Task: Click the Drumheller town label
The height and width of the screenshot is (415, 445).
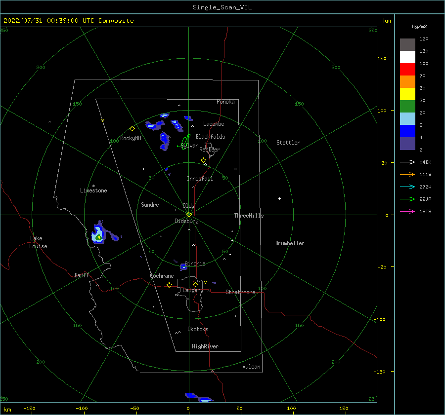Action: 290,243
